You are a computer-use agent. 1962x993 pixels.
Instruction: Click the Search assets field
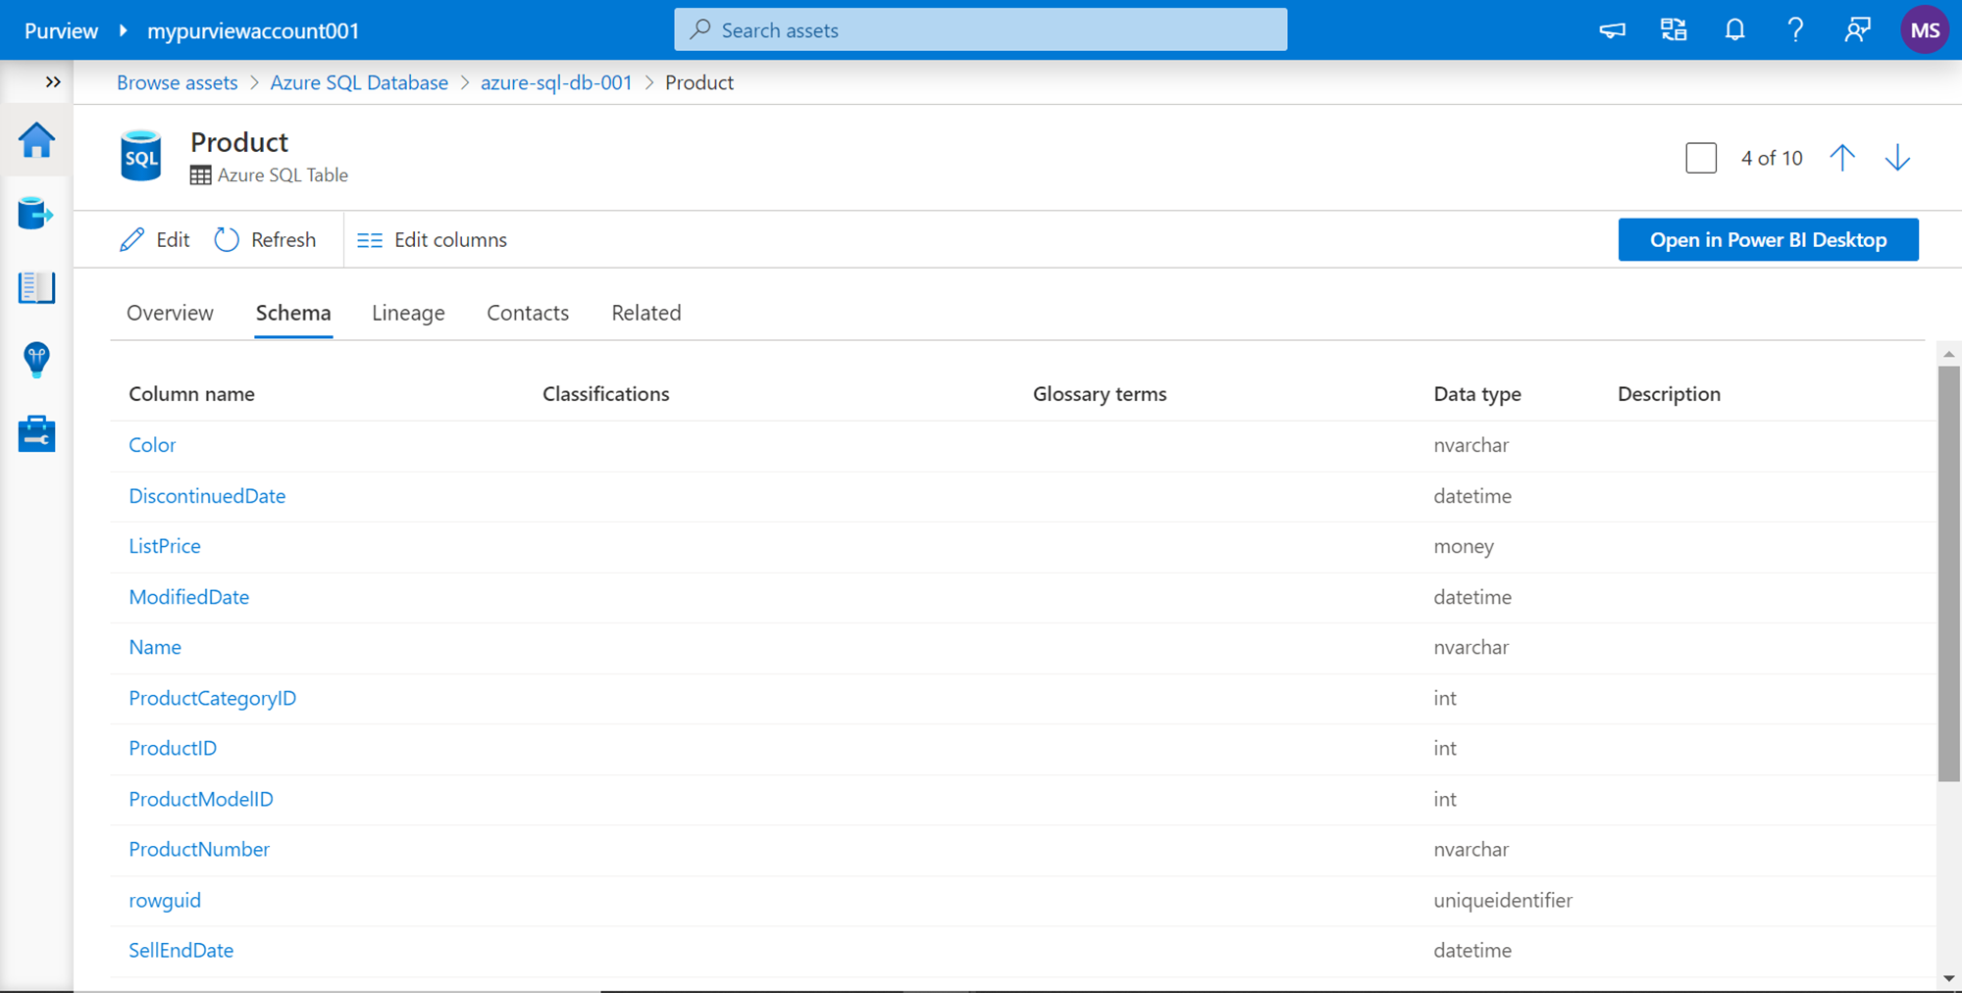[981, 30]
